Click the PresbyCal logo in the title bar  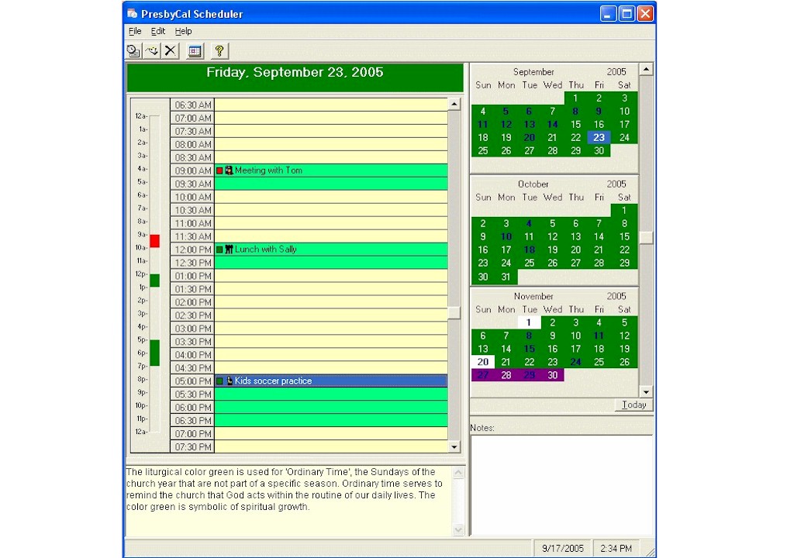click(x=132, y=13)
